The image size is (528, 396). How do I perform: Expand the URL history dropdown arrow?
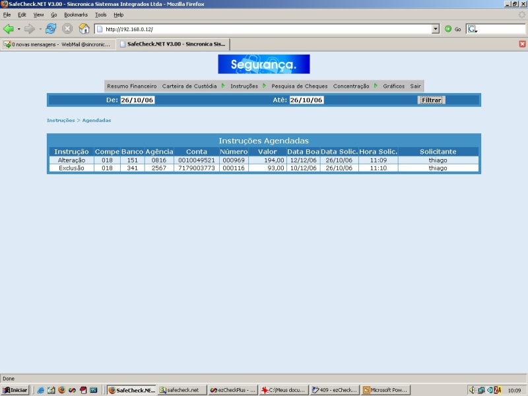tap(436, 29)
